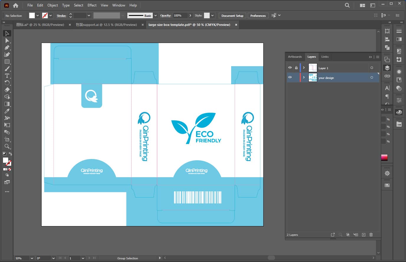Activate the Zoom tool

click(7, 146)
